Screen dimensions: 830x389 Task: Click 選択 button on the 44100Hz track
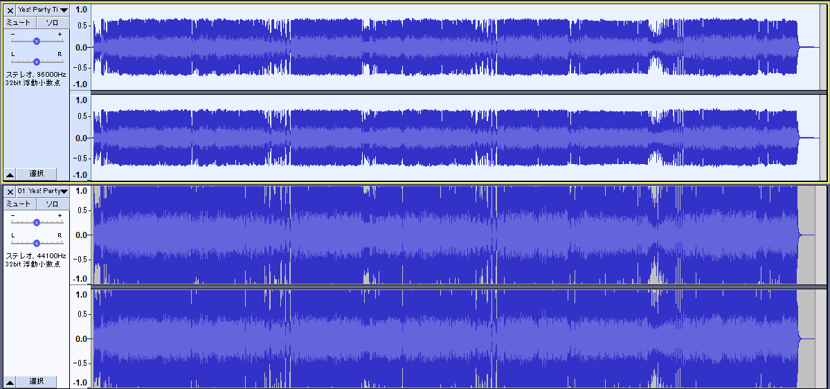[37, 381]
